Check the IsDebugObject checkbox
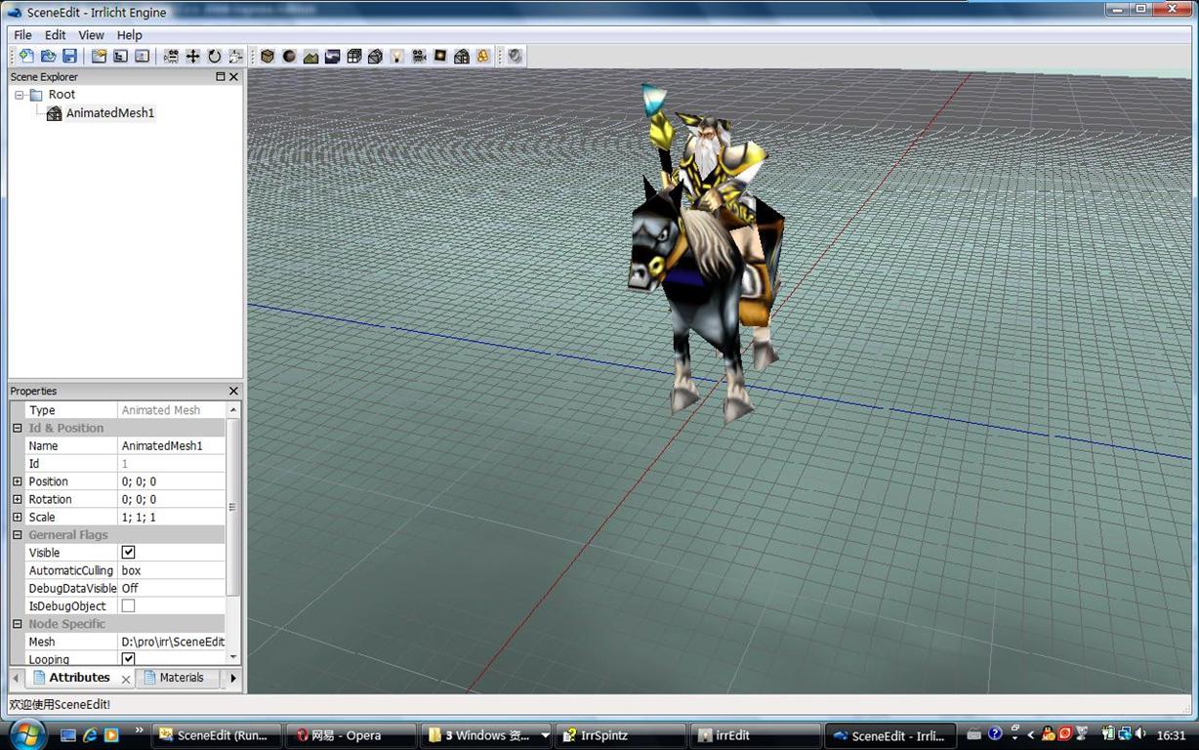 point(128,605)
